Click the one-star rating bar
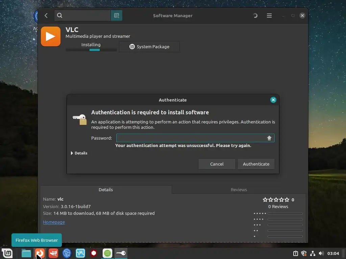346x259 pixels. (x=285, y=236)
